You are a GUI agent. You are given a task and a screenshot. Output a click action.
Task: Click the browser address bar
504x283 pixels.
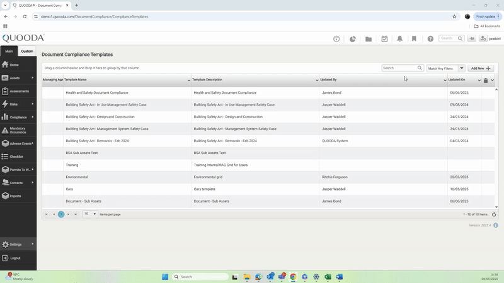(x=244, y=16)
